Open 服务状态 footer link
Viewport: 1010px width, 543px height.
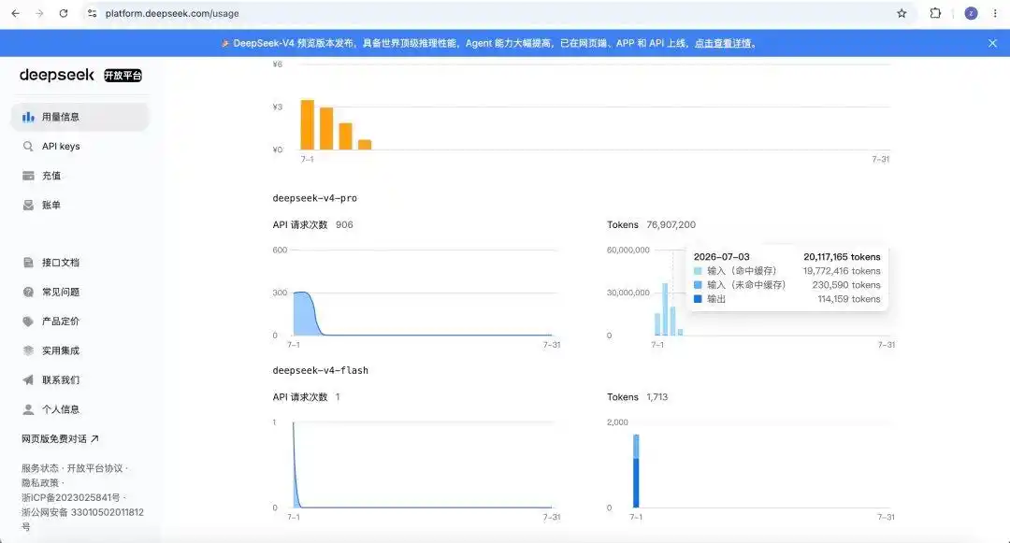(x=40, y=467)
